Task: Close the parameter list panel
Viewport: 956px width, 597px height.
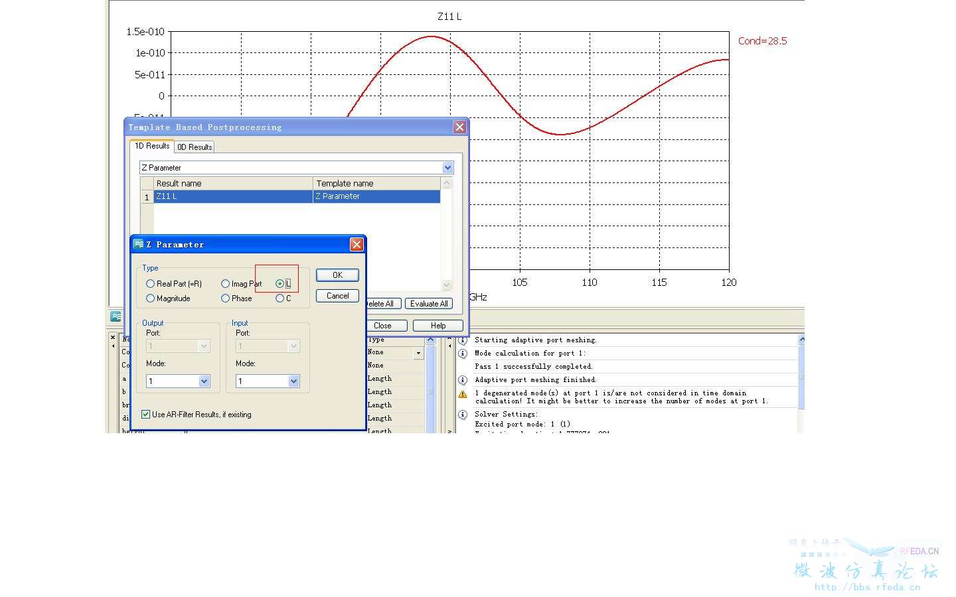Action: pyautogui.click(x=113, y=337)
